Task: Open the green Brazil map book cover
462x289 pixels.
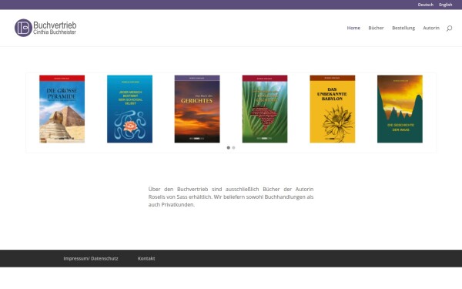Action: [265, 109]
